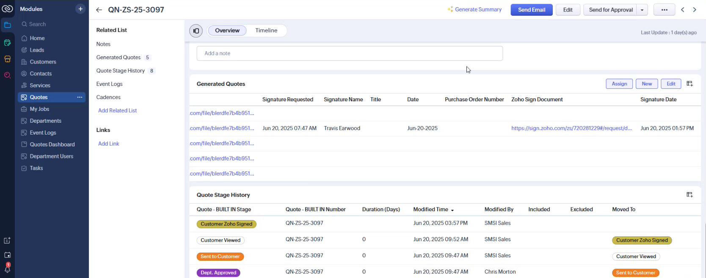Screen dimensions: 706x278
Task: Click Edit in Generated Quotes
Action: 671,84
